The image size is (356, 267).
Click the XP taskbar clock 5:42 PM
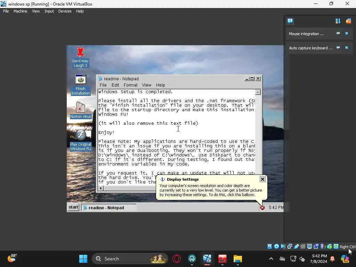(x=276, y=208)
